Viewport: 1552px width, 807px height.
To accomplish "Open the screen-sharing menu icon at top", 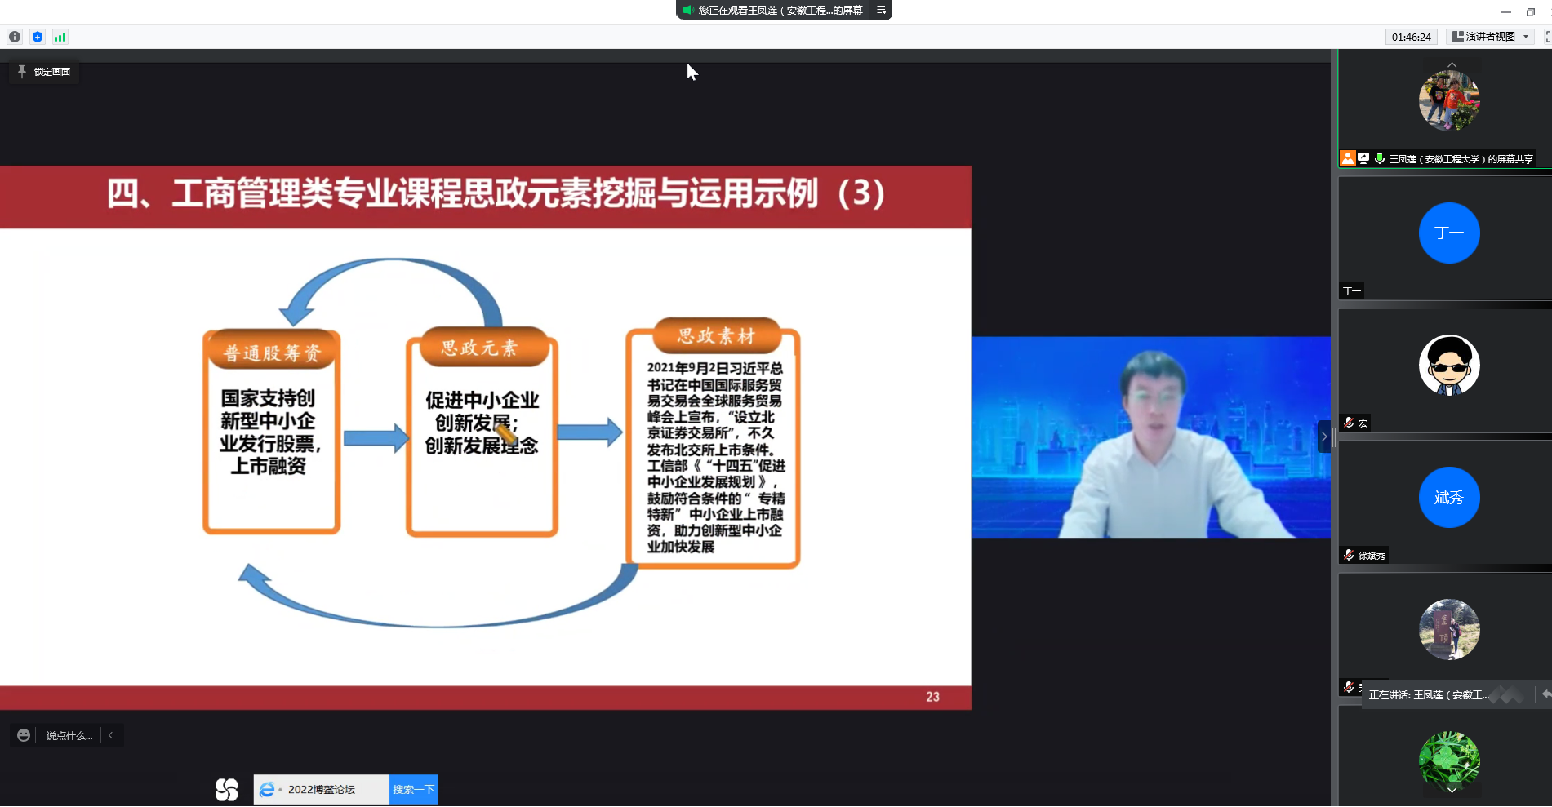I will click(x=881, y=10).
